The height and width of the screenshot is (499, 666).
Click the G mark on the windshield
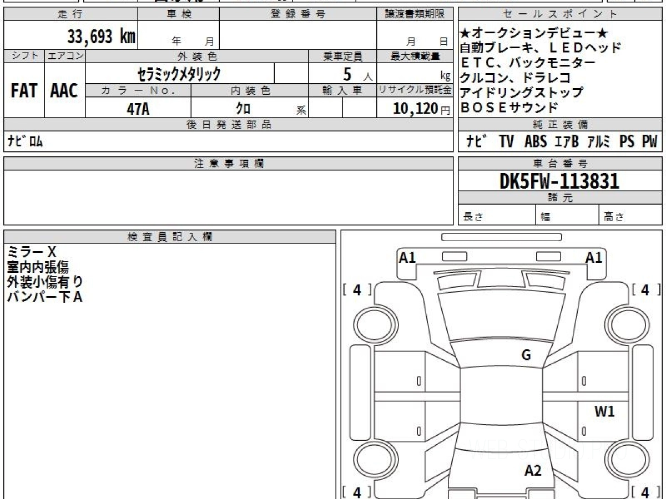pos(526,355)
